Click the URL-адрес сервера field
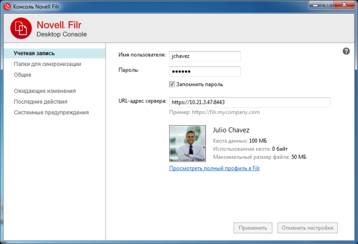 249,102
